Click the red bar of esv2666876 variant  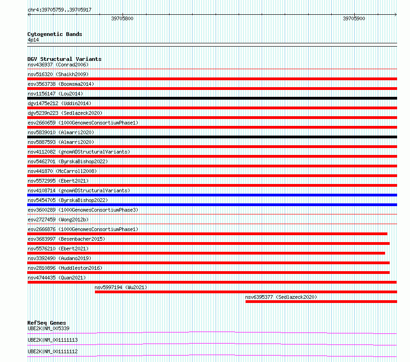[207, 234]
